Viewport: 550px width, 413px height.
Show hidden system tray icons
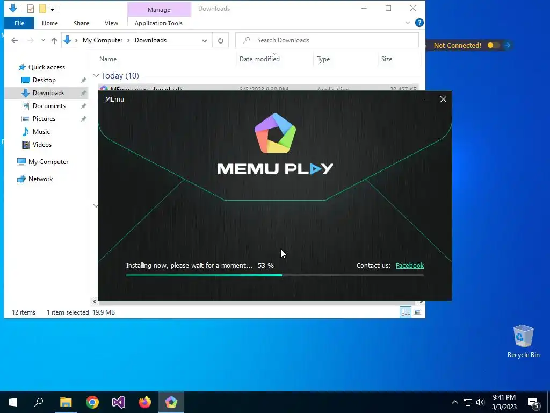point(454,402)
